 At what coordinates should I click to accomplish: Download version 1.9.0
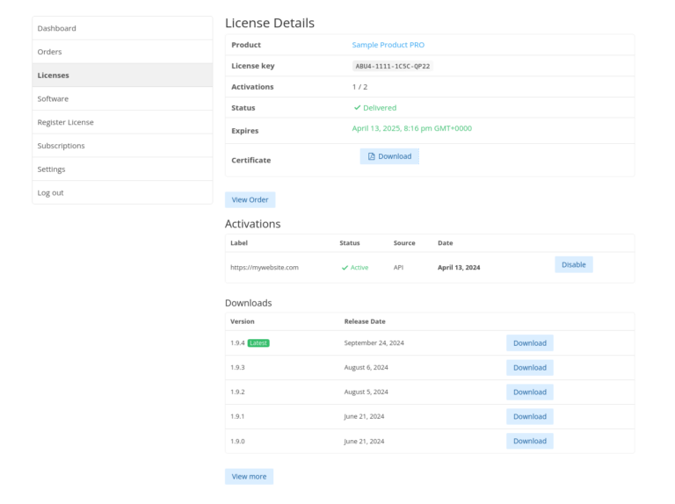(529, 442)
